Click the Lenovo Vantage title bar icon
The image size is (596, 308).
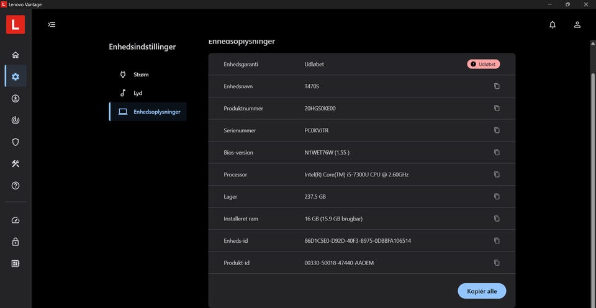(4, 4)
